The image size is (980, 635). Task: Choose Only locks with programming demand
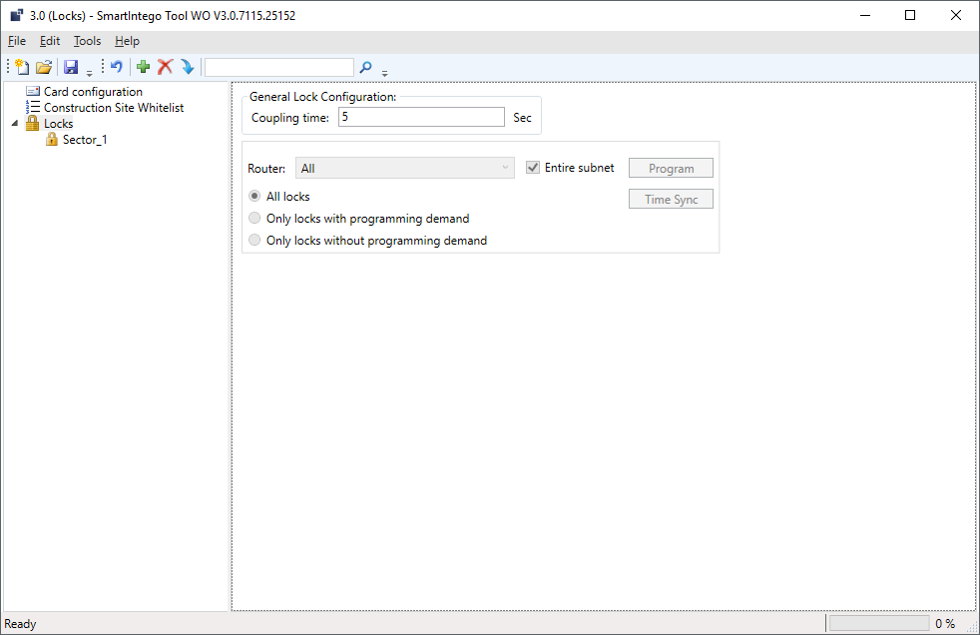tap(255, 219)
